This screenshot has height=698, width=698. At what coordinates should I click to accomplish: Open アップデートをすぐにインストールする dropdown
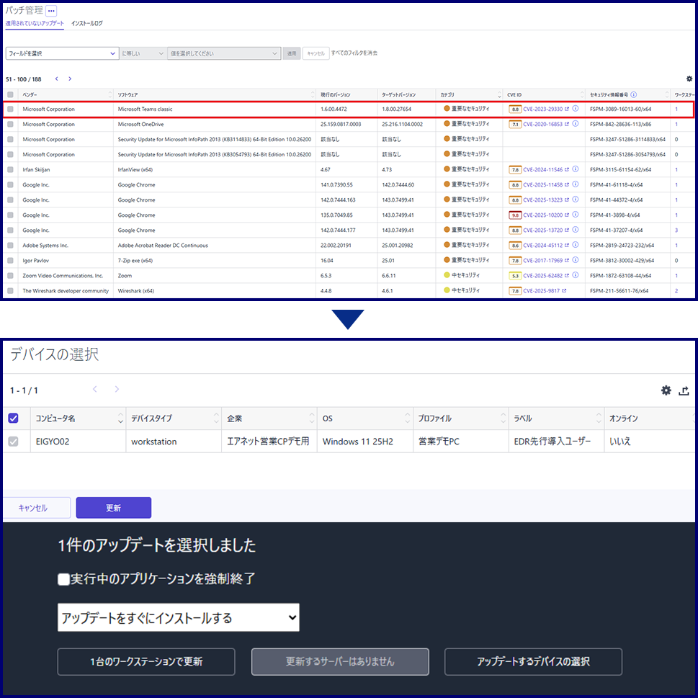(x=178, y=617)
